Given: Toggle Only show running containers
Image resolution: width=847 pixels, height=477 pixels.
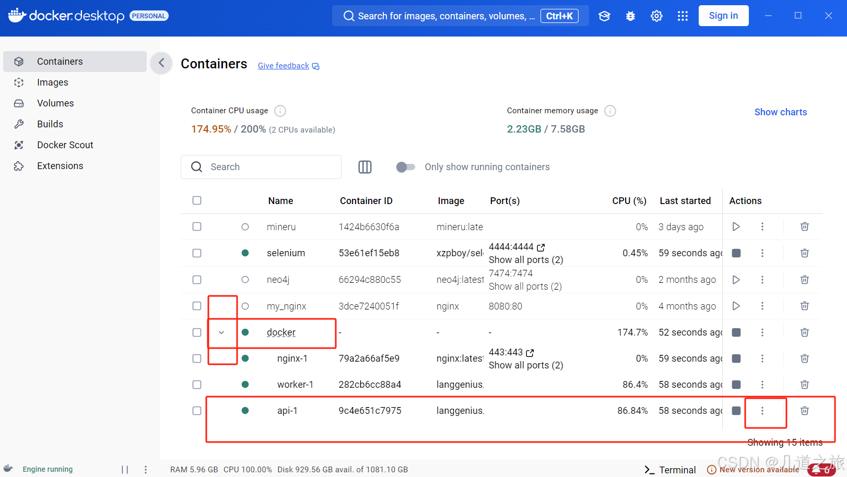Looking at the screenshot, I should [x=406, y=167].
